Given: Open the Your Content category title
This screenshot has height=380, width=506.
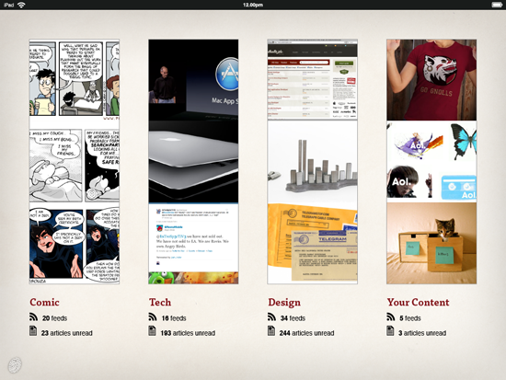Looking at the screenshot, I should (x=419, y=302).
